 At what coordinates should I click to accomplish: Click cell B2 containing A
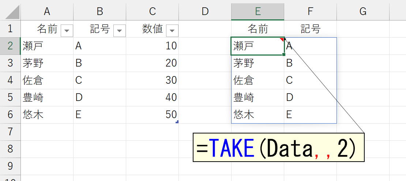(x=100, y=46)
